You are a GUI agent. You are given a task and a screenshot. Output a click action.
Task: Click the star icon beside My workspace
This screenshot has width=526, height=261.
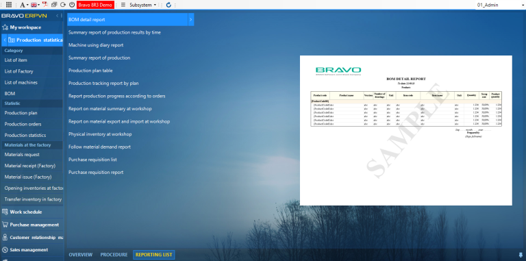(x=5, y=27)
